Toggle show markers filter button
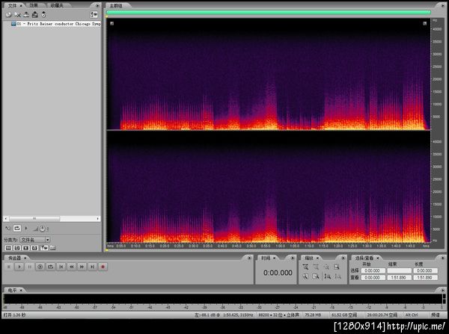 [44, 247]
